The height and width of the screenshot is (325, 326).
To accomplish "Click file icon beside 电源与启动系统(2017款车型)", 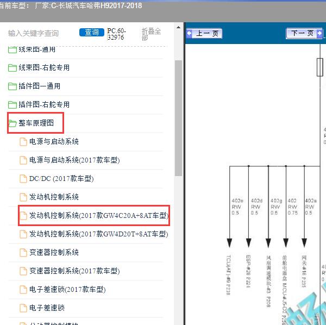I will pos(23,160).
